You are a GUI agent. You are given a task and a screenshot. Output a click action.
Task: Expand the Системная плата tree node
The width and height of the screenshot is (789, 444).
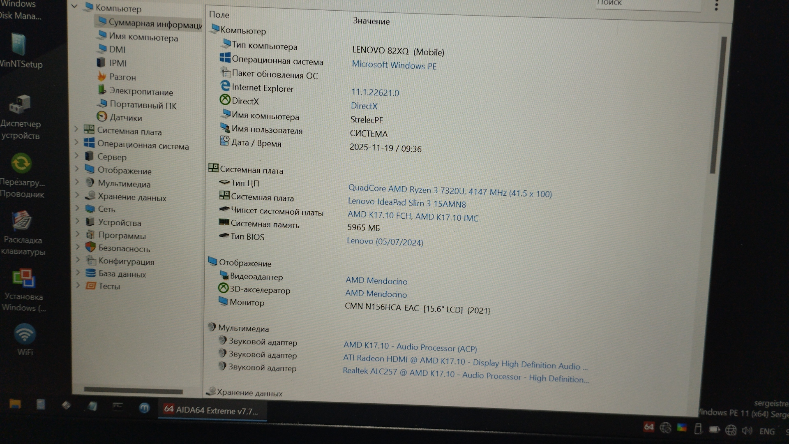[x=76, y=129]
